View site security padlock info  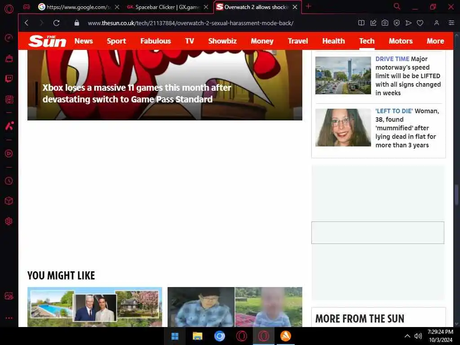tap(76, 23)
